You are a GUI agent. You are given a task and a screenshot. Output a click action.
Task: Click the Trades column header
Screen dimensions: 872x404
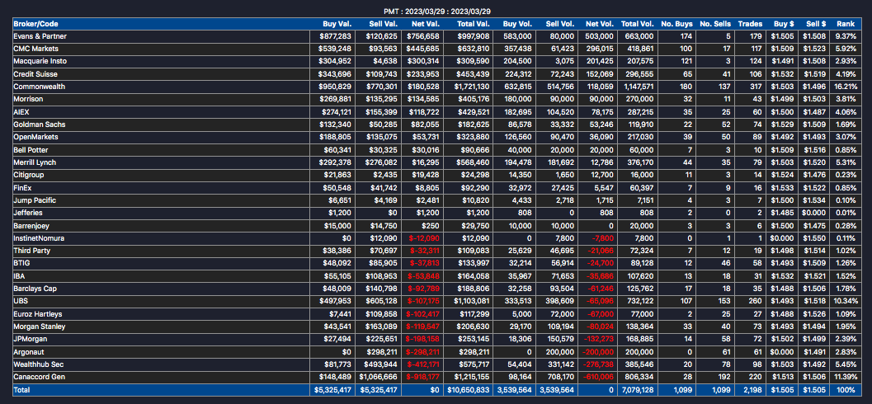(750, 24)
